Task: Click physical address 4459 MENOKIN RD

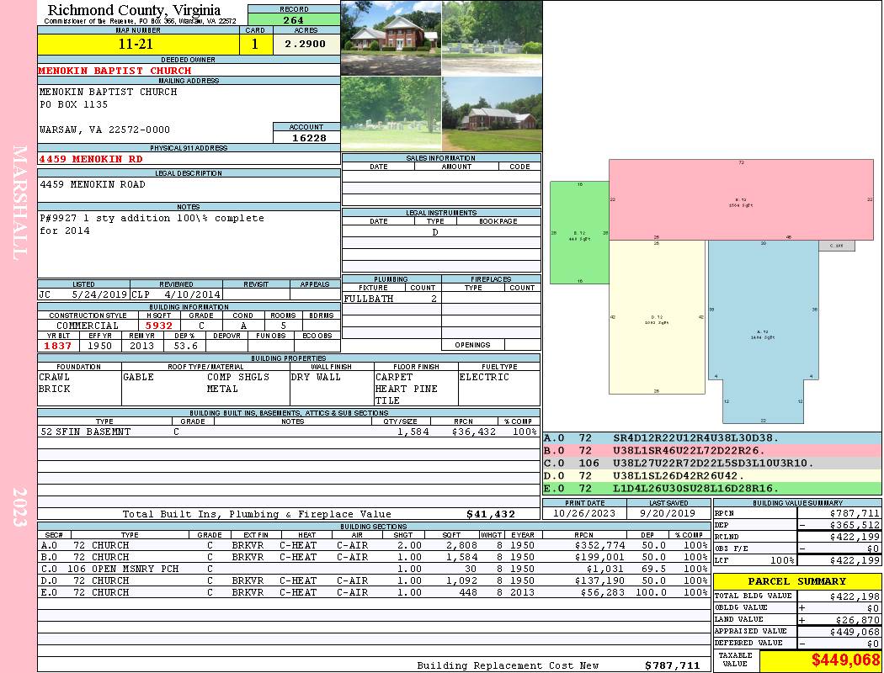Action: click(x=91, y=159)
